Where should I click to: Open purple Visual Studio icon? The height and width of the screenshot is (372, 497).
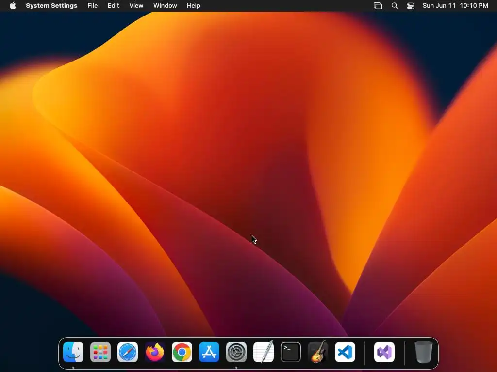point(384,352)
